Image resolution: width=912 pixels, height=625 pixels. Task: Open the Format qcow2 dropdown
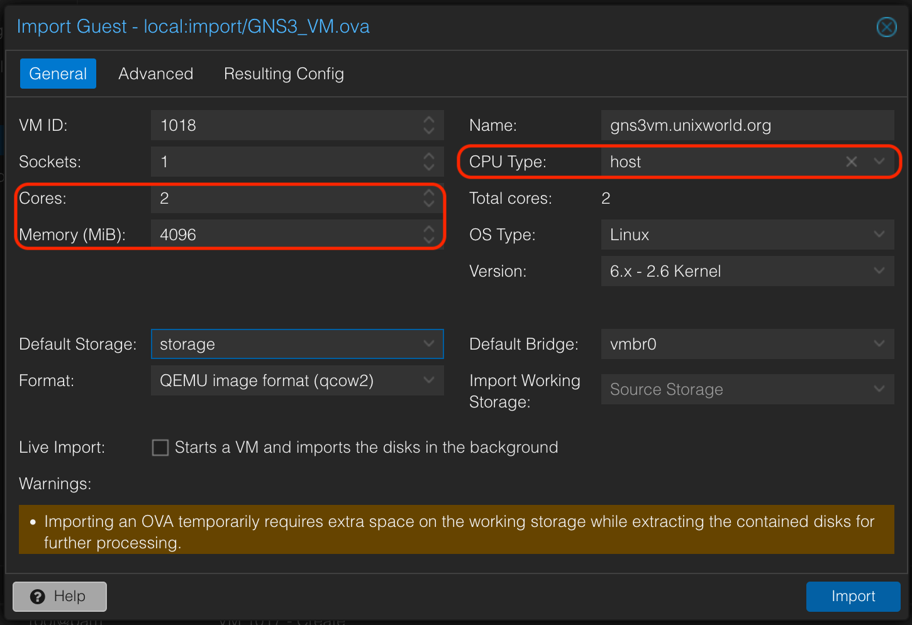coord(429,380)
